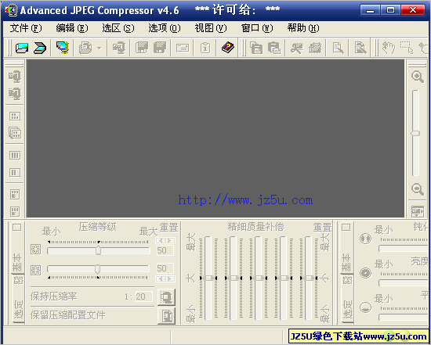Click the colorful monitor capture toolbar icon
This screenshot has height=345, width=431.
[x=63, y=48]
